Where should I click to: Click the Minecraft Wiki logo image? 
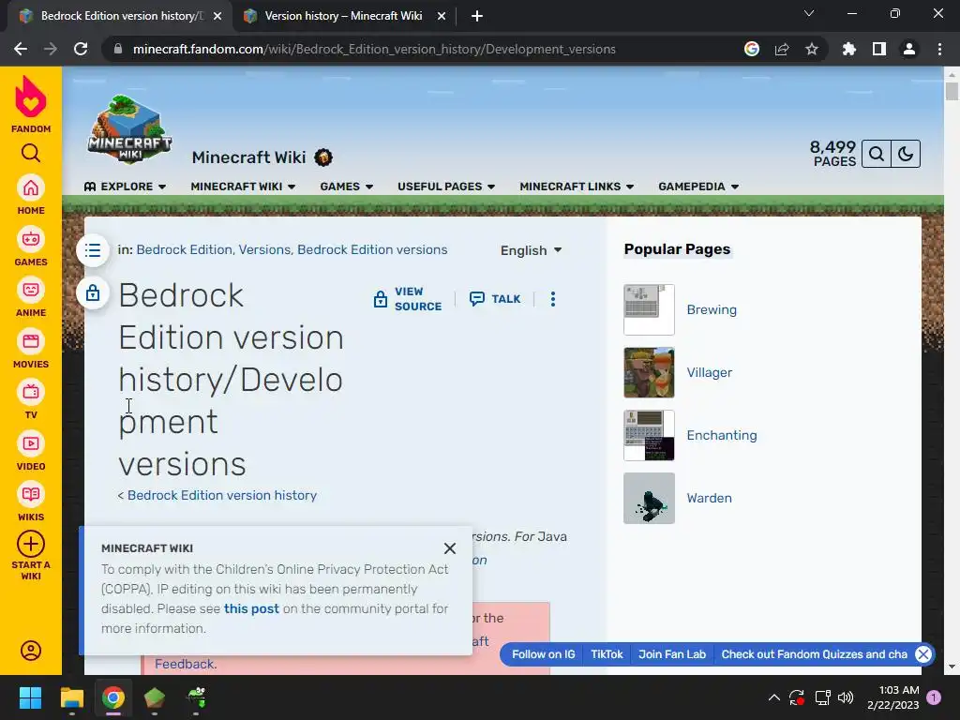click(129, 129)
